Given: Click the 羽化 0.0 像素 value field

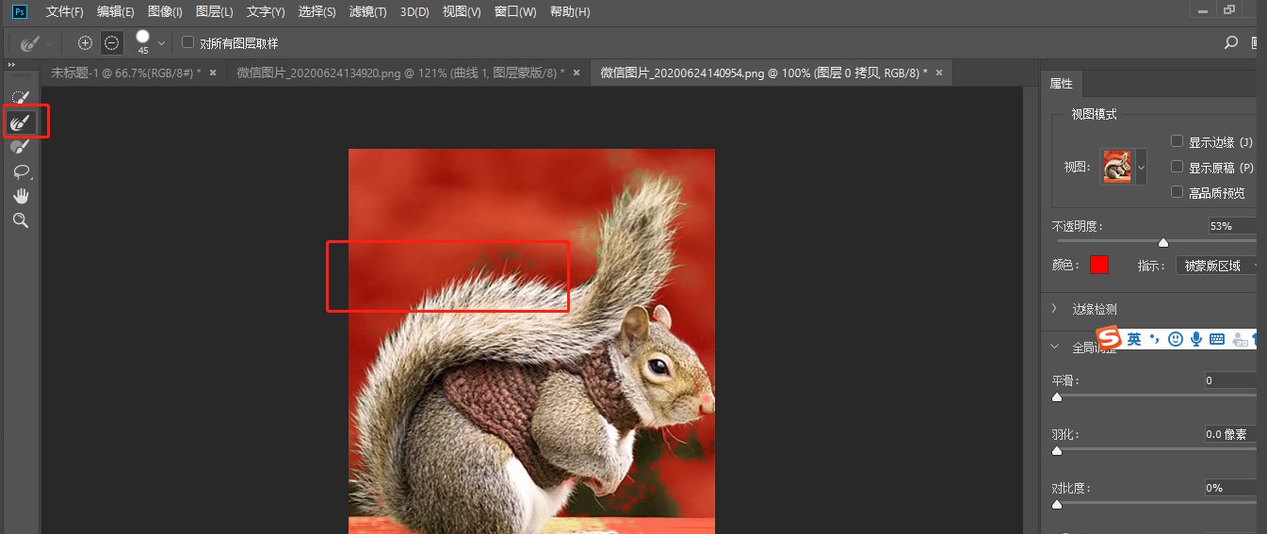Looking at the screenshot, I should click(1230, 434).
